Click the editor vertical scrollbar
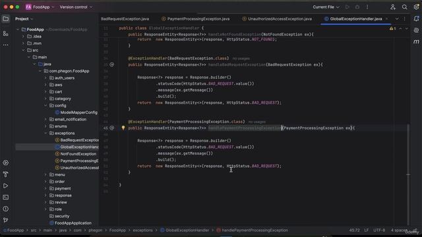 tap(408, 174)
